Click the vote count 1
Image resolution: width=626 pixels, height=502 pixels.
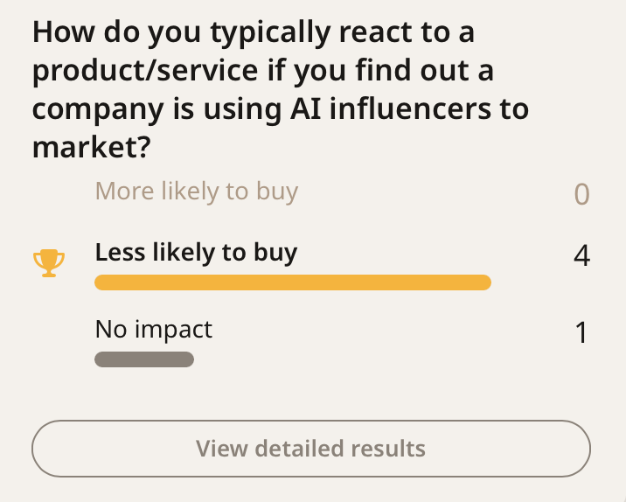pos(582,333)
